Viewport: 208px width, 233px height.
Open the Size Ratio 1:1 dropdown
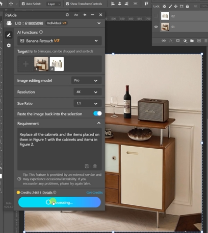coord(88,103)
